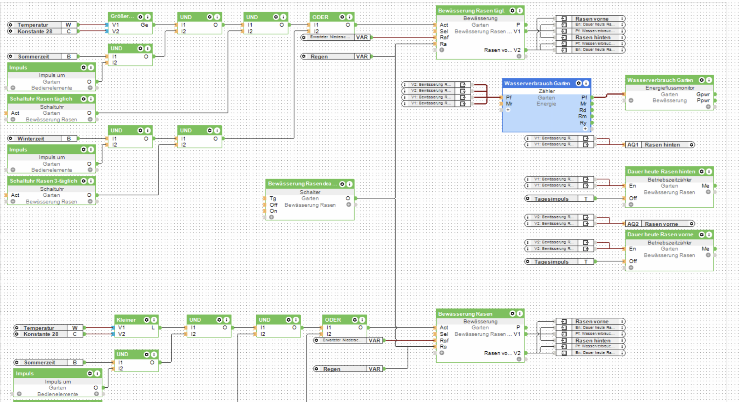Open settings gear on Wasserverbrauch Garten Zähler block

[579, 83]
